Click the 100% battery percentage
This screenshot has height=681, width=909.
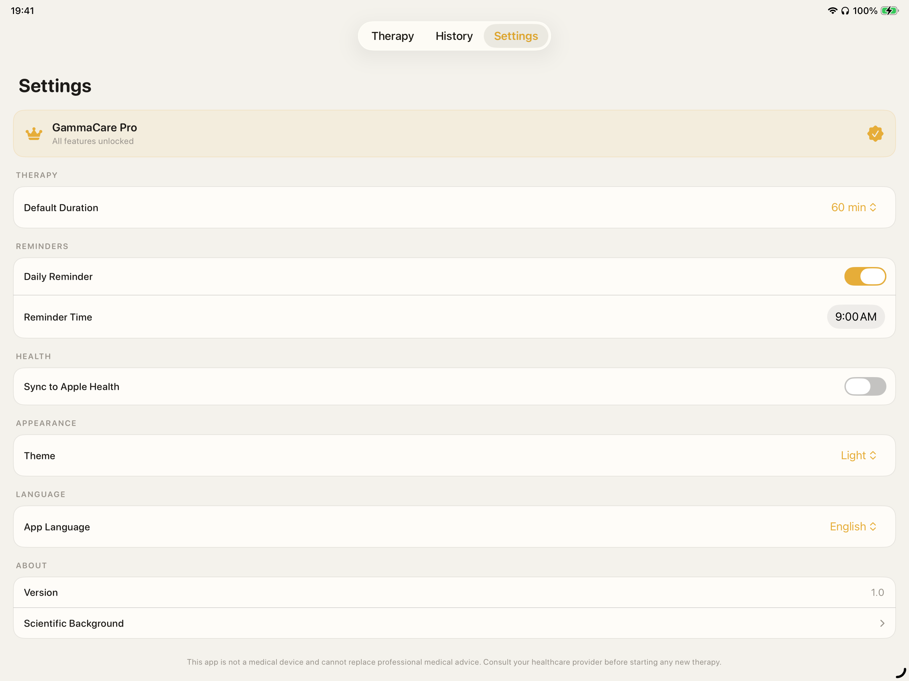pyautogui.click(x=865, y=11)
